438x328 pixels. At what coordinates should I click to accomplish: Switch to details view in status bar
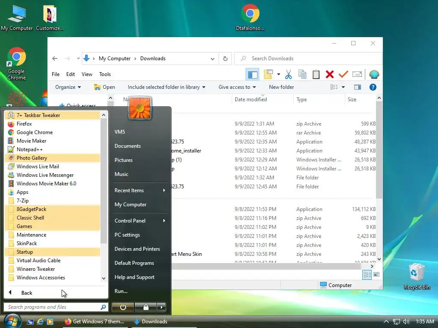[367, 275]
